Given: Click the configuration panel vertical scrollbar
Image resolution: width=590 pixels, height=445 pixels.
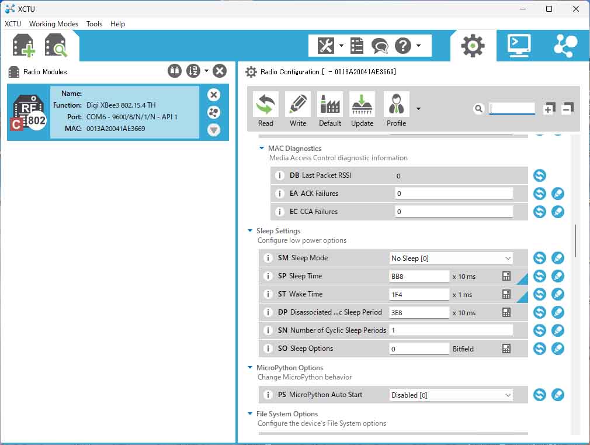Looking at the screenshot, I should coord(575,241).
